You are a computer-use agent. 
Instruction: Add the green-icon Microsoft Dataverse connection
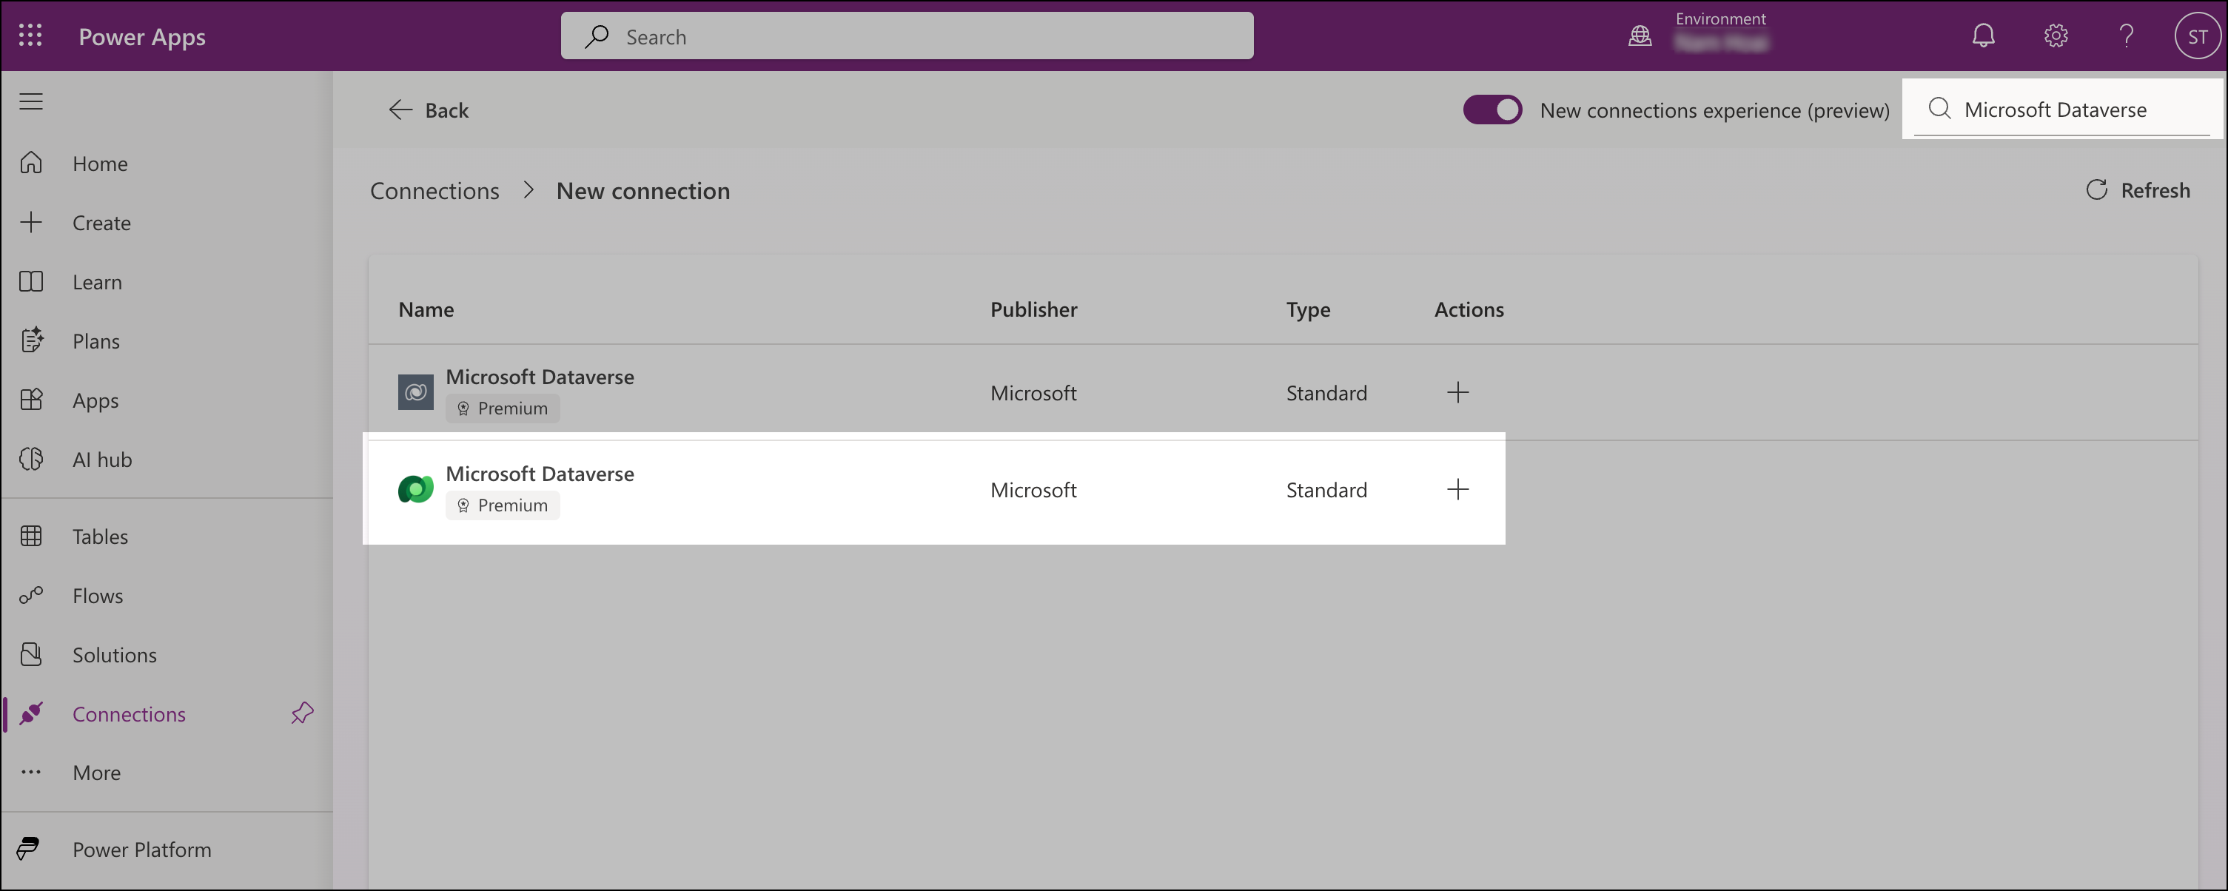pyautogui.click(x=1457, y=490)
